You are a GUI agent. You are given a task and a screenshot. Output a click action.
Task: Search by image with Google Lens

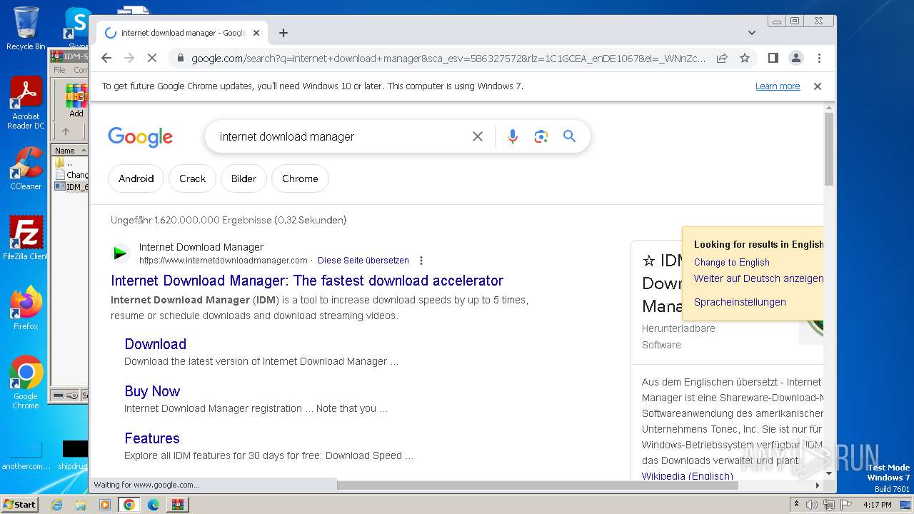pos(541,136)
